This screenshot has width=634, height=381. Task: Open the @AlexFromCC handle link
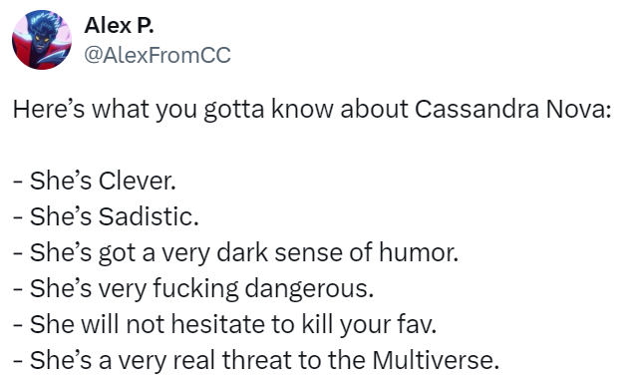(x=158, y=55)
